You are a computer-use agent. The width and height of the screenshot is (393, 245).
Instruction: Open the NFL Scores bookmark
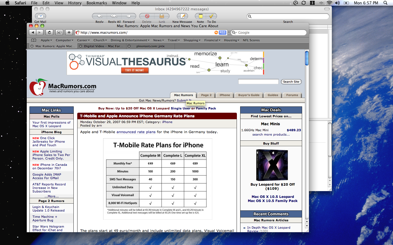coord(251,40)
